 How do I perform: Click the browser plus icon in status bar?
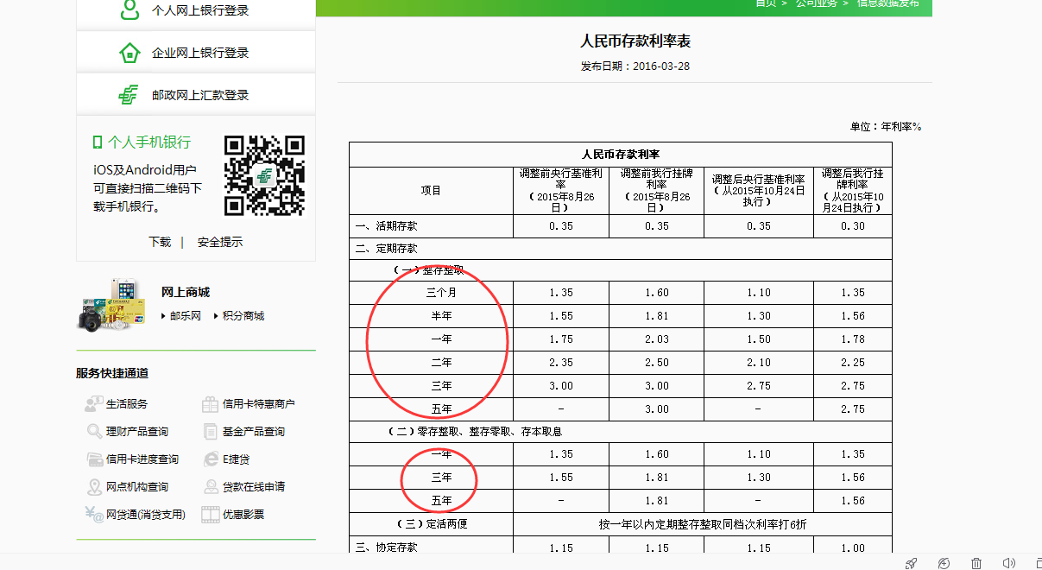pos(944,563)
